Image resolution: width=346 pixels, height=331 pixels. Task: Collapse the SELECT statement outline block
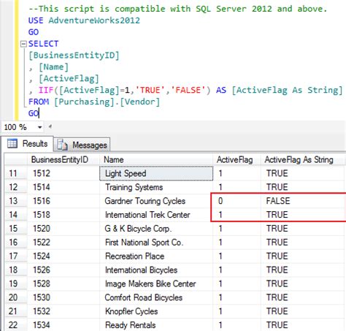pos(23,44)
